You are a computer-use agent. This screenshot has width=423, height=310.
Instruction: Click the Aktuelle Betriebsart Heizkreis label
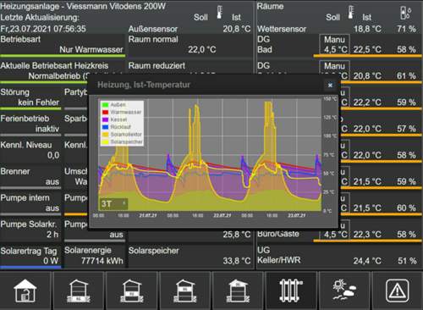tap(54, 66)
